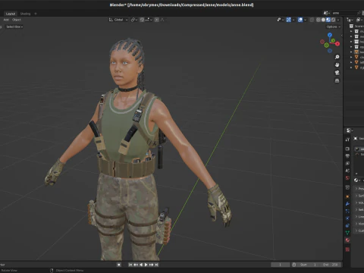Image resolution: width=364 pixels, height=273 pixels.
Task: Open the orange Object properties tab
Action: click(347, 196)
